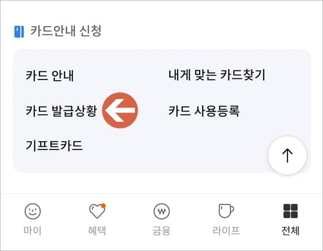Image resolution: width=323 pixels, height=251 pixels.
Task: Open the 카드 안내 menu entry
Action: coord(50,76)
